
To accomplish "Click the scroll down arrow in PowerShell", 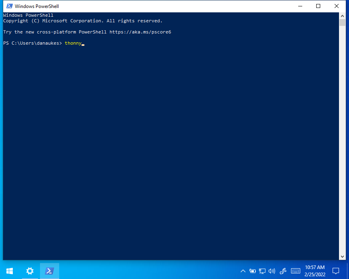I will [342, 257].
